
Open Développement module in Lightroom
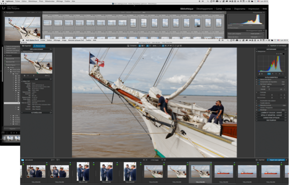204,9
